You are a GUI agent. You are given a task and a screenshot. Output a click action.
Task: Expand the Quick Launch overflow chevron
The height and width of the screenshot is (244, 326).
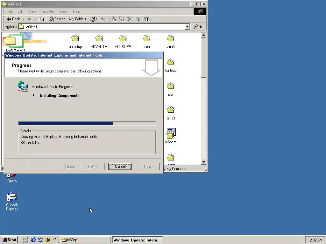[55, 239]
